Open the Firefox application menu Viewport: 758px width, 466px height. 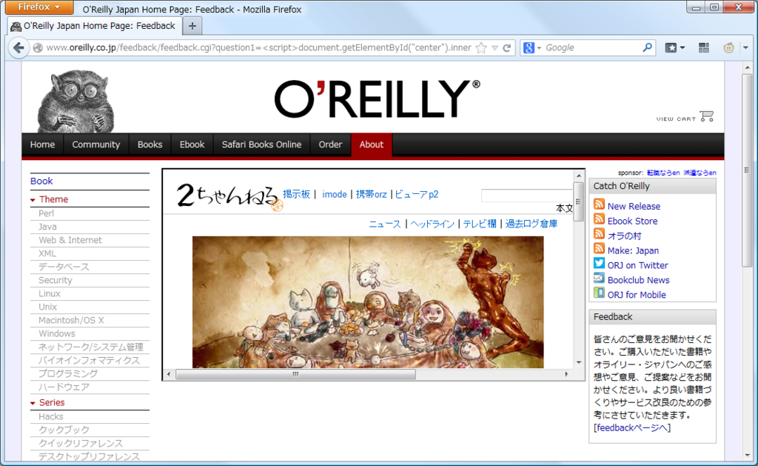pyautogui.click(x=39, y=7)
